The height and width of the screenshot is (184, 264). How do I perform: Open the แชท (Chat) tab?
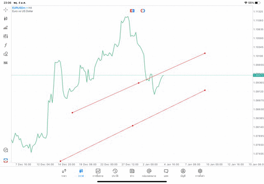click(166, 173)
